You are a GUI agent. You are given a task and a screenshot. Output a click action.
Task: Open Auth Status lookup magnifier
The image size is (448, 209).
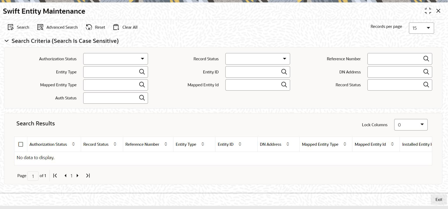pyautogui.click(x=142, y=98)
